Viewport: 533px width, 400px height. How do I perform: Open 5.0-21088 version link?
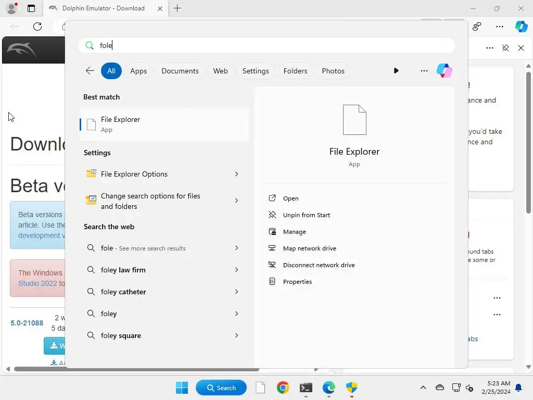pos(27,323)
